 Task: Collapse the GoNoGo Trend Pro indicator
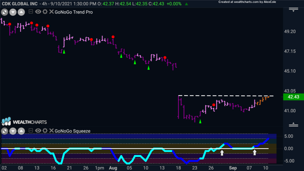(x=31, y=12)
